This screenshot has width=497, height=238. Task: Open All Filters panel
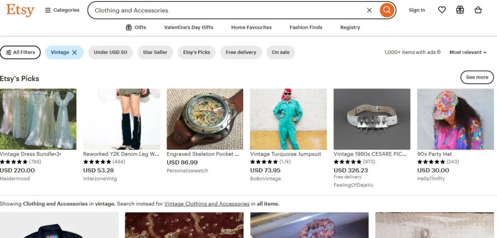pyautogui.click(x=20, y=52)
